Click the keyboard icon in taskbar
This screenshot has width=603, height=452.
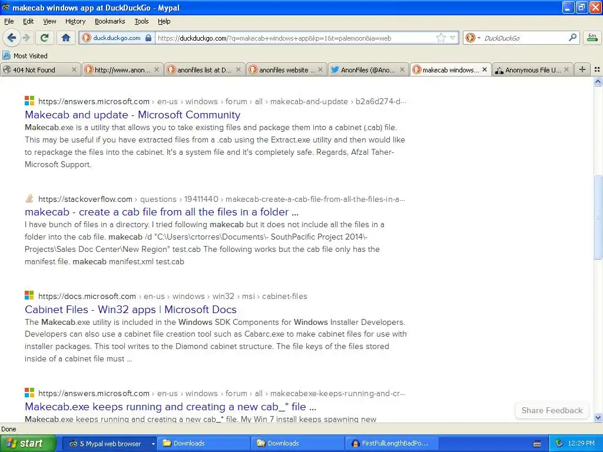tap(537, 444)
